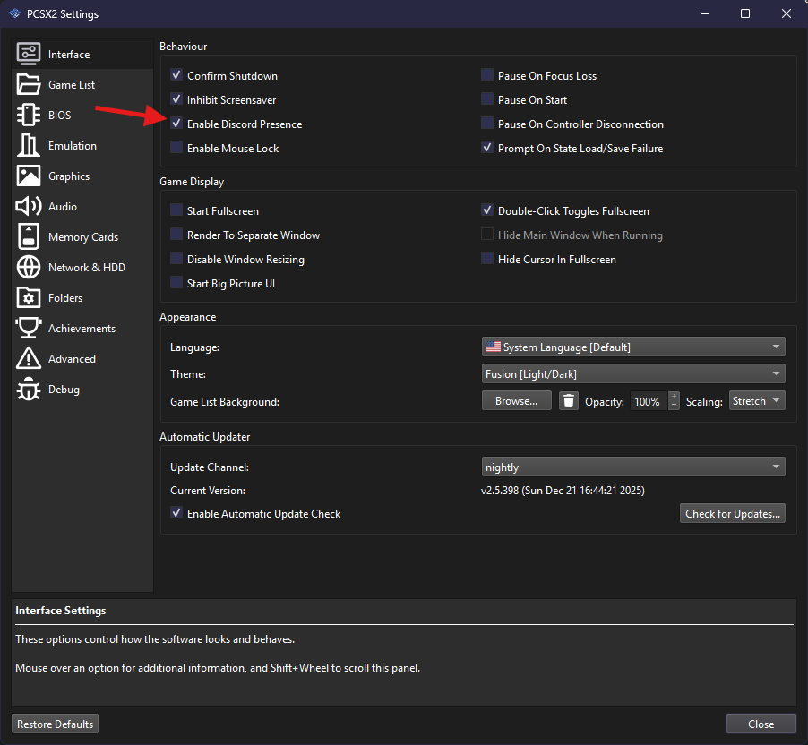The height and width of the screenshot is (745, 808).
Task: Enable Pause On Start checkbox
Action: pos(487,98)
